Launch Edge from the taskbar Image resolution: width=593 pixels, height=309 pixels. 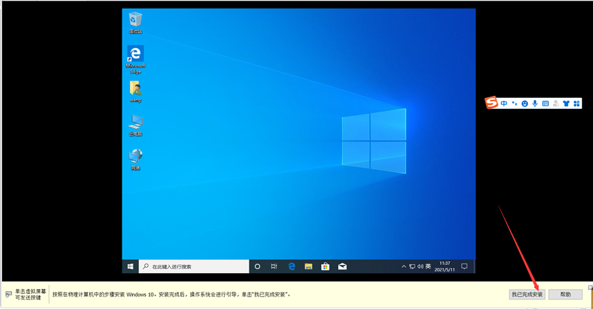tap(292, 266)
